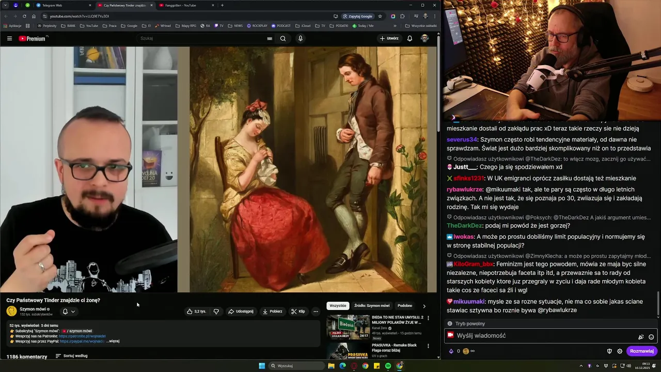Image resolution: width=661 pixels, height=372 pixels.
Task: Open options for PRASUVKA video suggestion
Action: tap(428, 346)
